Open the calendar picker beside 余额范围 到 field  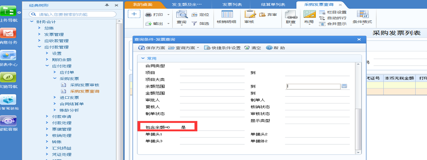click(x=344, y=86)
